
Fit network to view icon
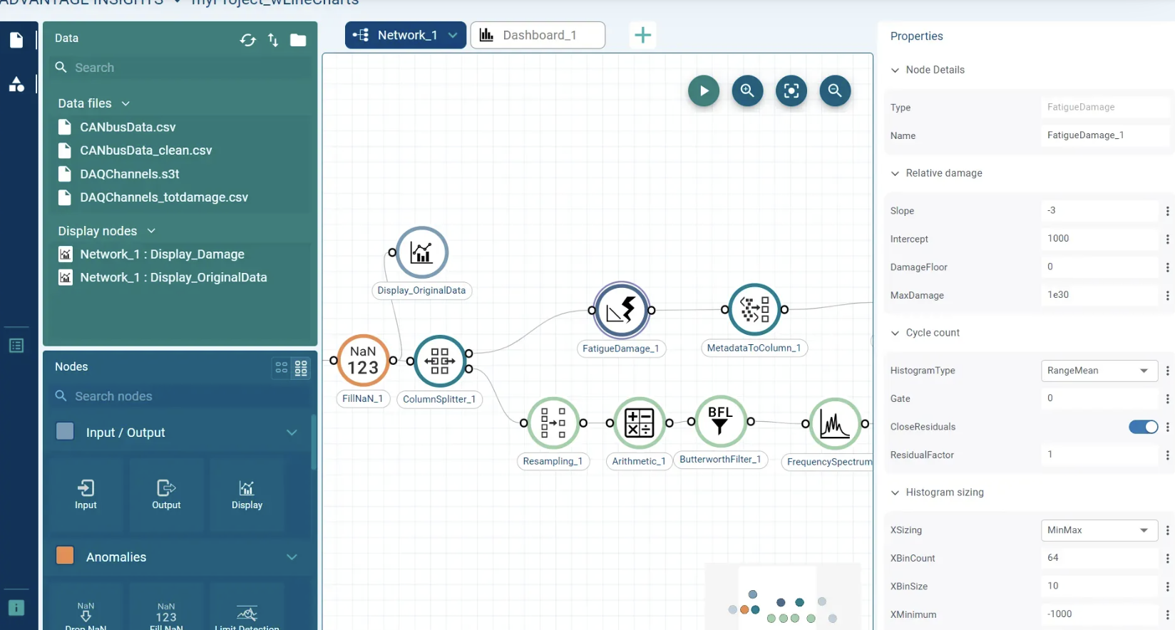pyautogui.click(x=791, y=91)
